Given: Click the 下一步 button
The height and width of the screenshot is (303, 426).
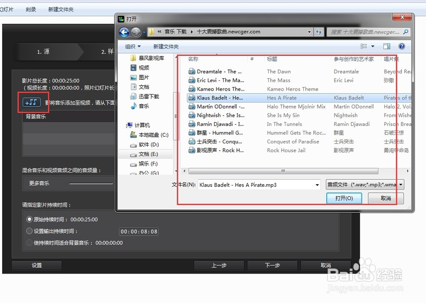Looking at the screenshot, I should pyautogui.click(x=272, y=265).
